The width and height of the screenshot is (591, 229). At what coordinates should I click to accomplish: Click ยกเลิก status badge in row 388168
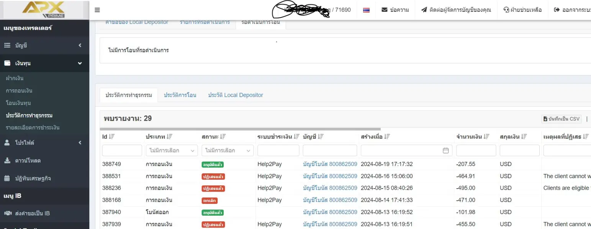point(210,200)
